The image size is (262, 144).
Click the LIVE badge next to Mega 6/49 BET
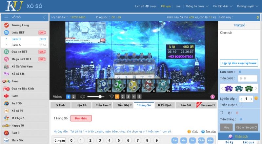[x=42, y=59]
